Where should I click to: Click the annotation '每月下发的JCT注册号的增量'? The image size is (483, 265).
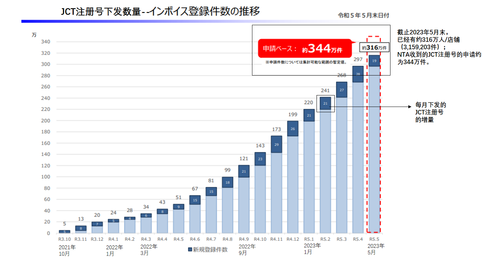pyautogui.click(x=431, y=113)
